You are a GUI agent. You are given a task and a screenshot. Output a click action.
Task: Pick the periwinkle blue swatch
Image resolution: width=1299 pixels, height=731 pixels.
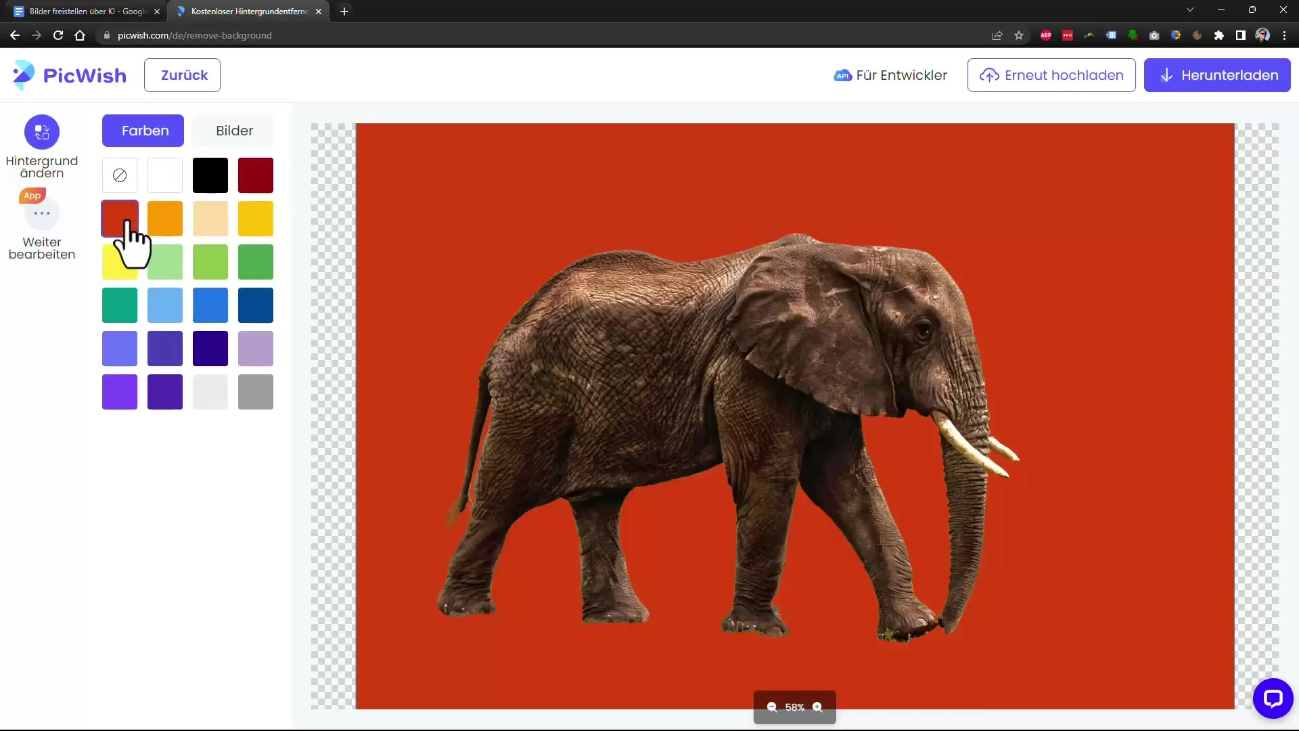pyautogui.click(x=120, y=349)
